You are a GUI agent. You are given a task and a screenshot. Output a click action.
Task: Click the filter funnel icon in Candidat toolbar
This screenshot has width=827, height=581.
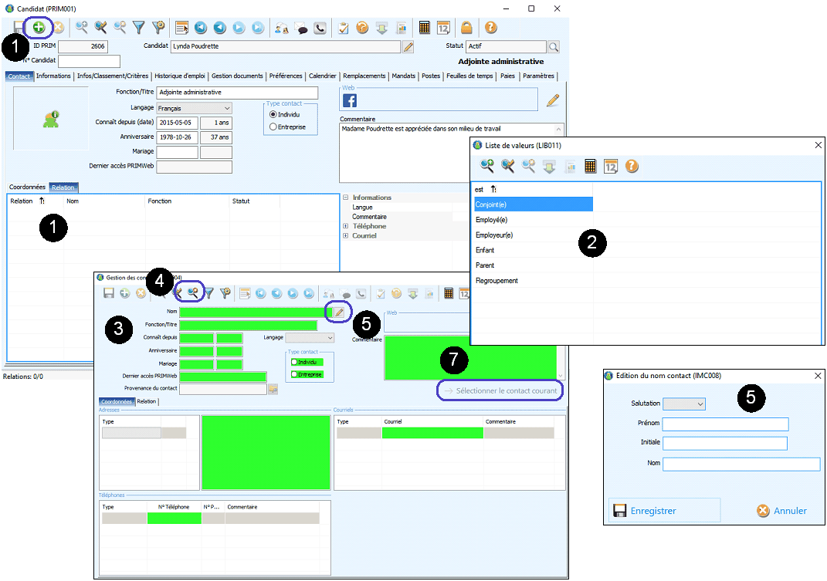click(139, 27)
